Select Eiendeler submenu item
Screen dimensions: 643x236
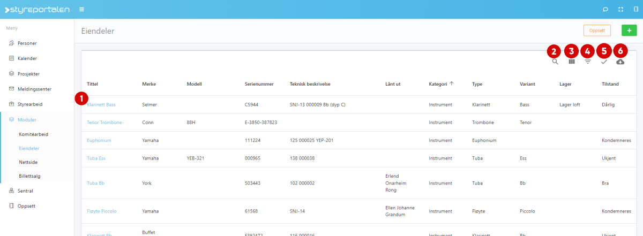29,148
